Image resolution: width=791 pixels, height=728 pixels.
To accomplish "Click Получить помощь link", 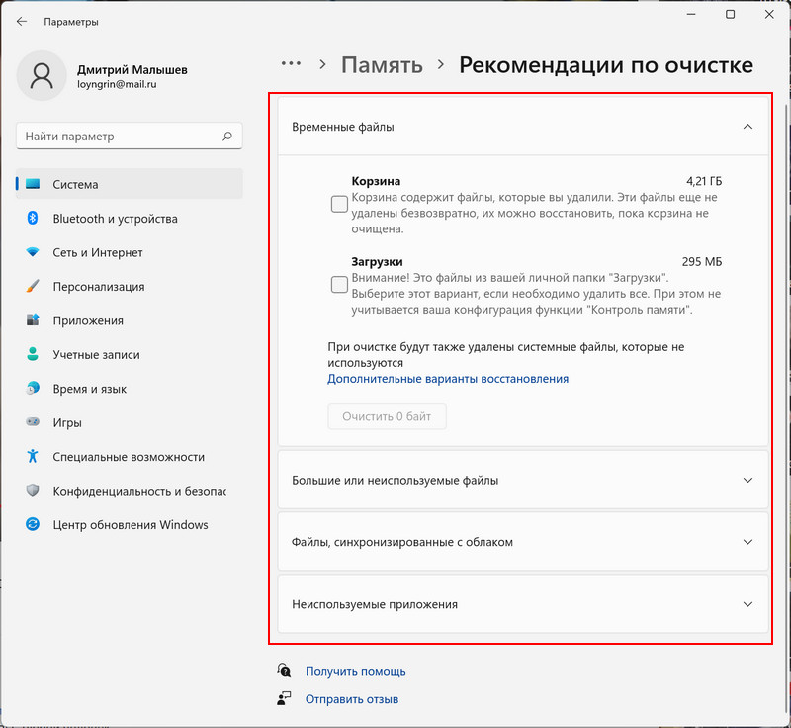I will pos(354,670).
